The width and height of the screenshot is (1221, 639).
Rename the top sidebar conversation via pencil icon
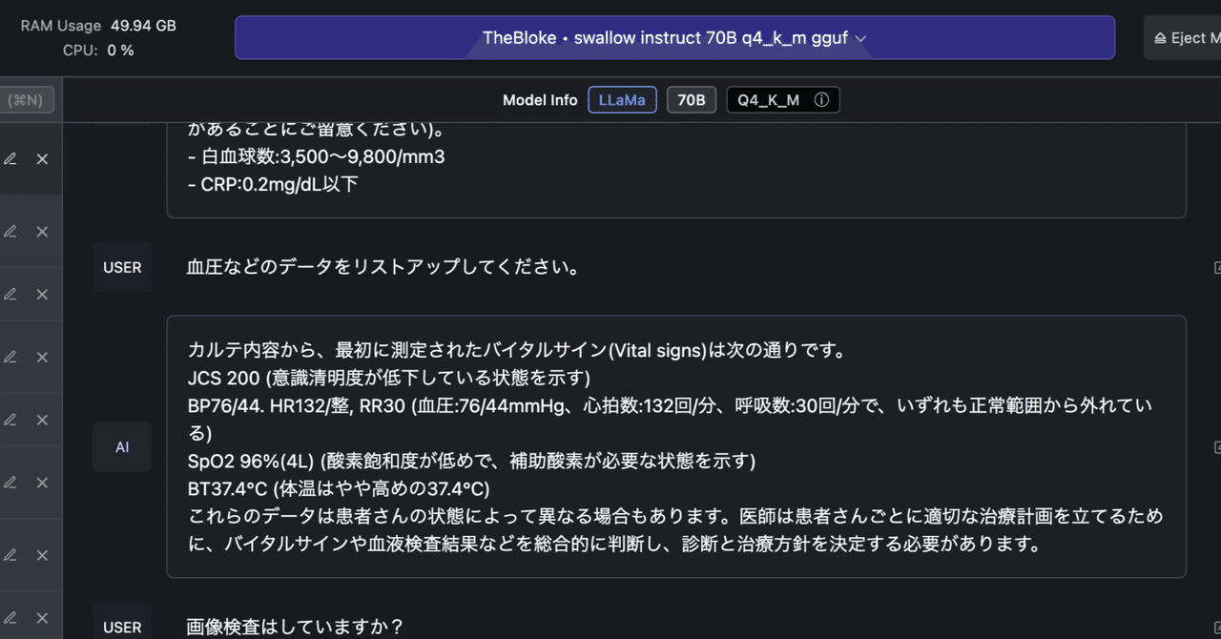(x=10, y=159)
